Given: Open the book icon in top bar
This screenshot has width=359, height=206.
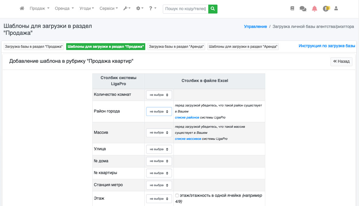Looking at the screenshot, I should coord(292,9).
